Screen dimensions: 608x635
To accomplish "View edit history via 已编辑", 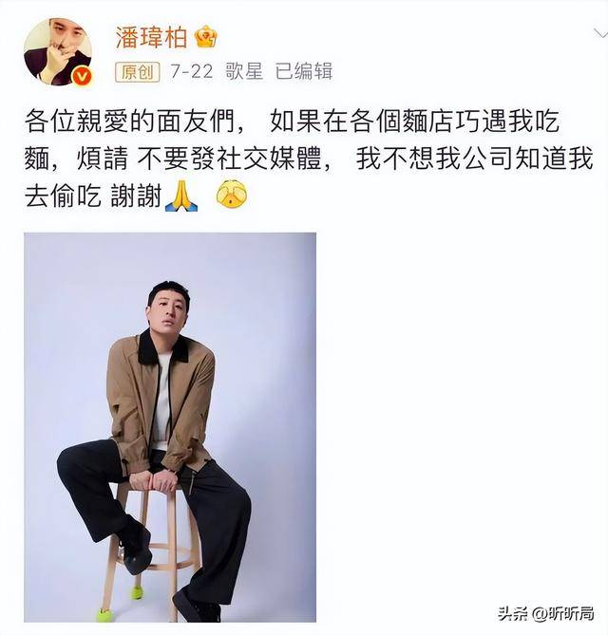I will tap(304, 72).
